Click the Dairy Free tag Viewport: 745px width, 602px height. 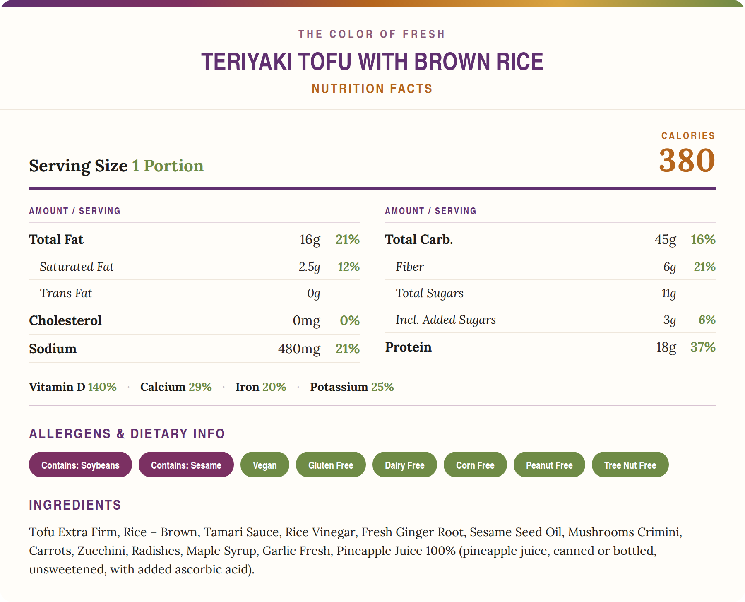click(405, 465)
